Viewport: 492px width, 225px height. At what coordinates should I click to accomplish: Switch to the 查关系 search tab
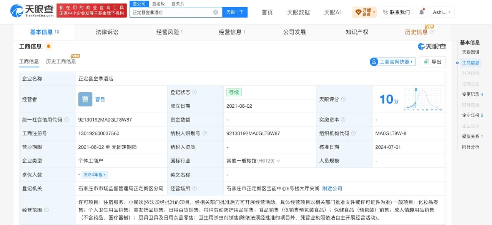[178, 3]
